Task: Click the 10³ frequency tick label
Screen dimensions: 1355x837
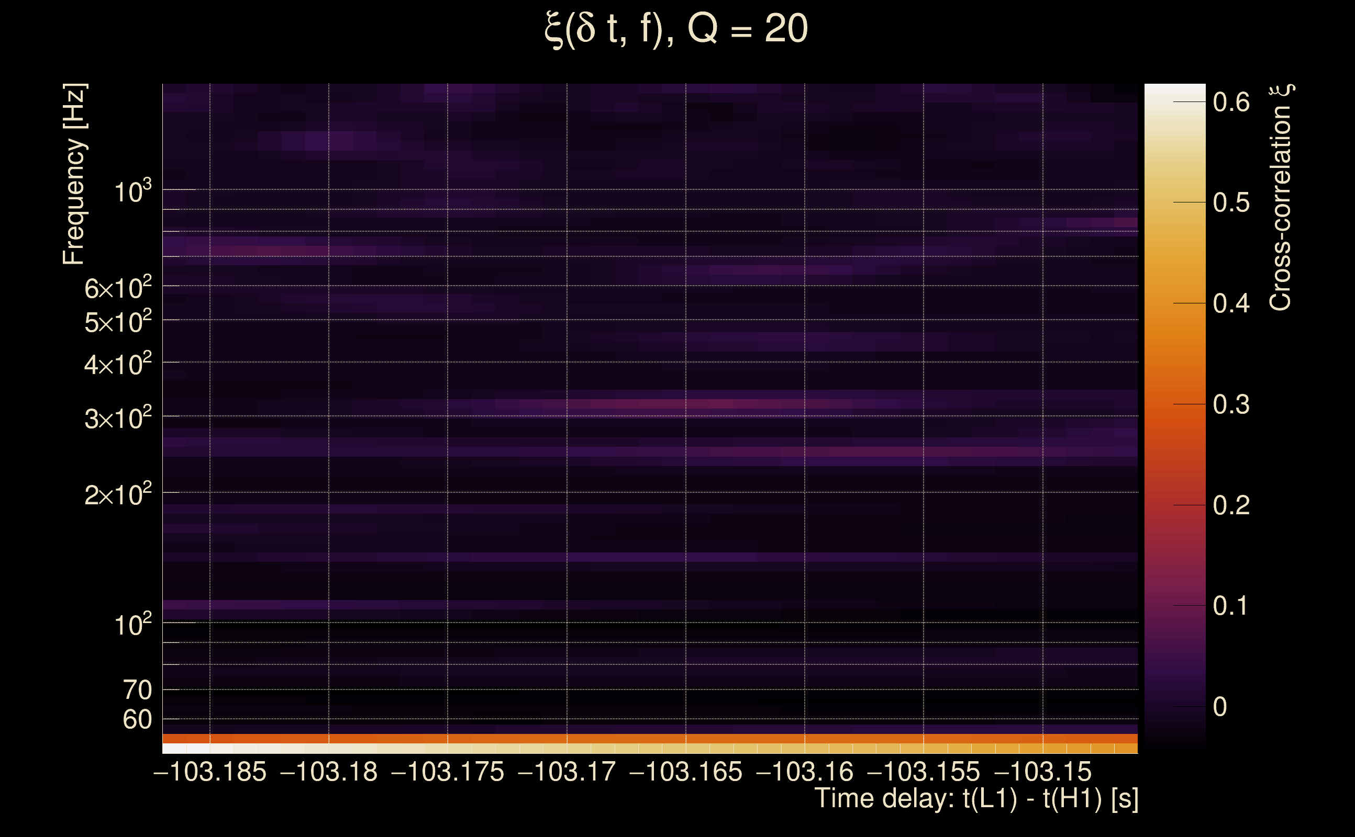Action: (x=132, y=191)
